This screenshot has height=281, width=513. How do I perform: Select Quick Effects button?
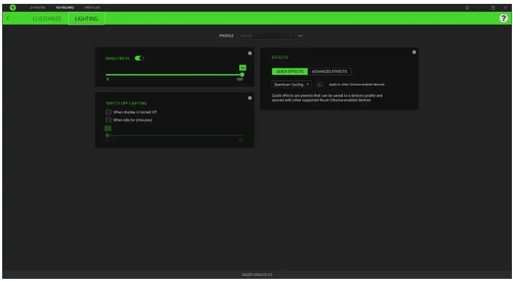tap(289, 72)
